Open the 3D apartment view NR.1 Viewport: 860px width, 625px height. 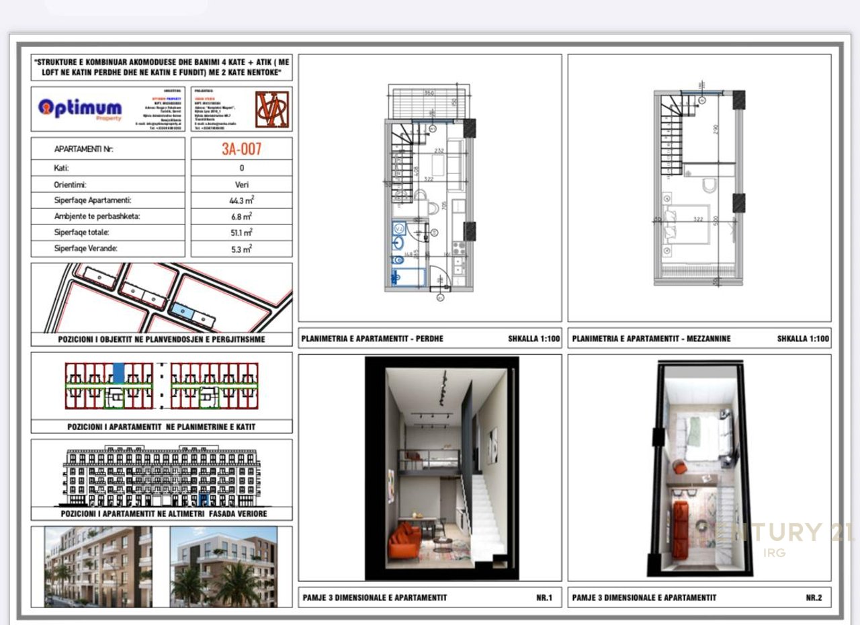(x=441, y=468)
